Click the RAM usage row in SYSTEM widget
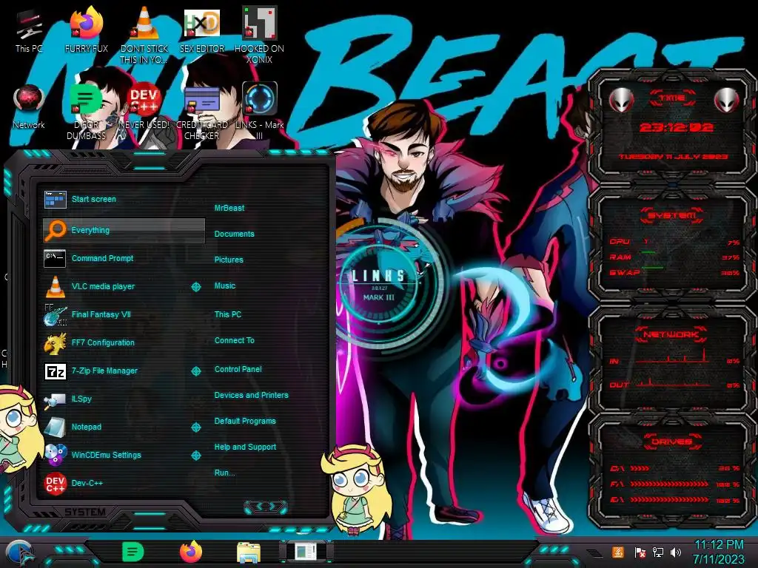 tap(674, 257)
